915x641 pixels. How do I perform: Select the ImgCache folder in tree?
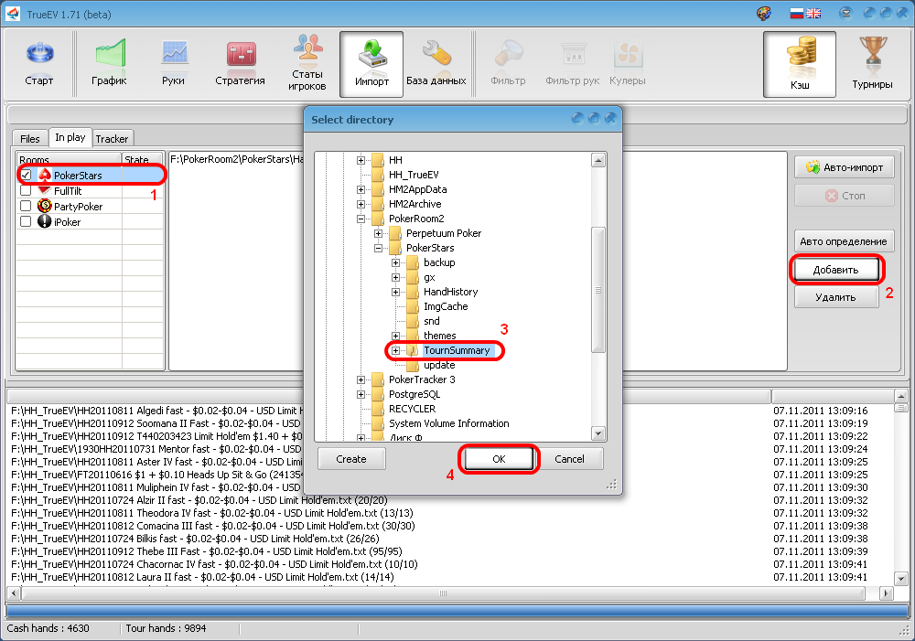tap(446, 306)
